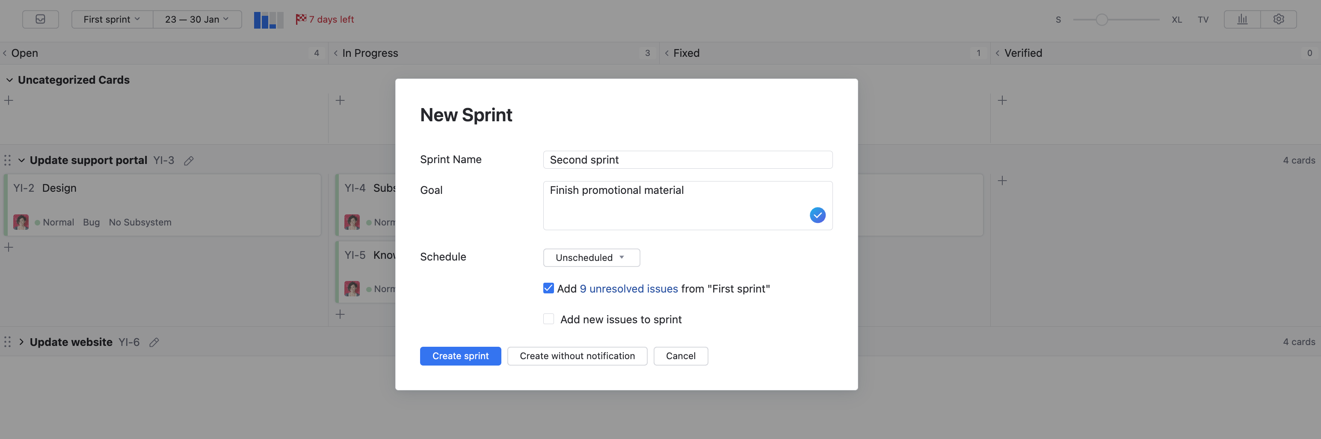Enable "Add new issues to sprint"

point(548,318)
